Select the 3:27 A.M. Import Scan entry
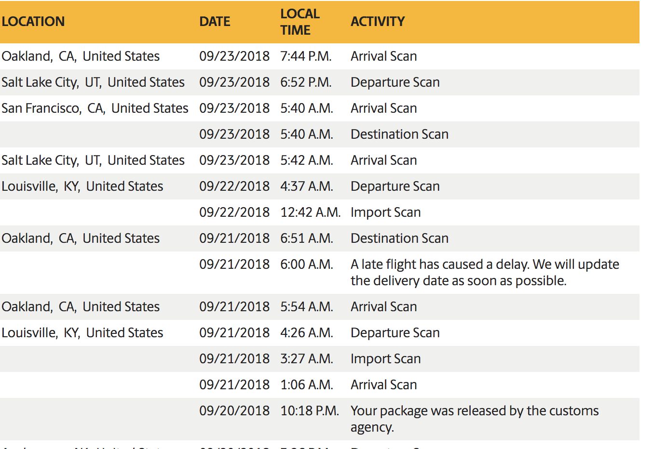The width and height of the screenshot is (653, 449). click(320, 359)
